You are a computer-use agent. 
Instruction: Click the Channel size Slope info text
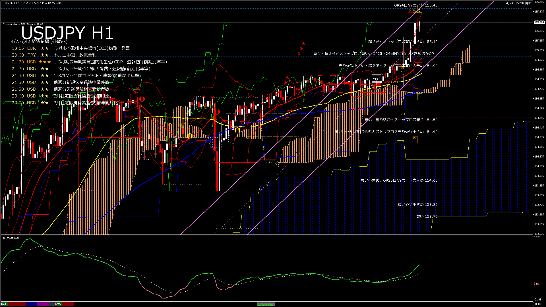coord(23,24)
